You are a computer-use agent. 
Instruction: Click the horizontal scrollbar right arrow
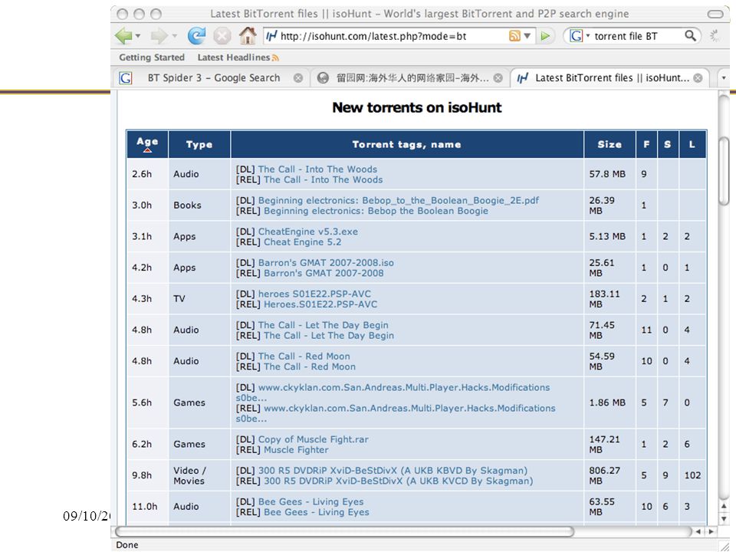point(711,531)
